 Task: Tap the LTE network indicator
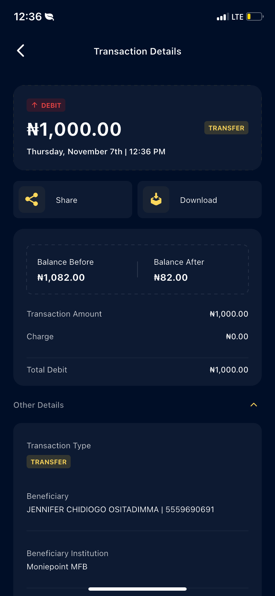pos(237,17)
